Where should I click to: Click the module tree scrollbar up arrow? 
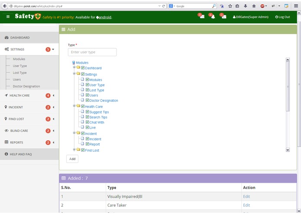[x=288, y=60]
